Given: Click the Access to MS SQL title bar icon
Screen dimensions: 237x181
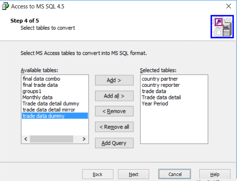Looking at the screenshot, I should [5, 6].
